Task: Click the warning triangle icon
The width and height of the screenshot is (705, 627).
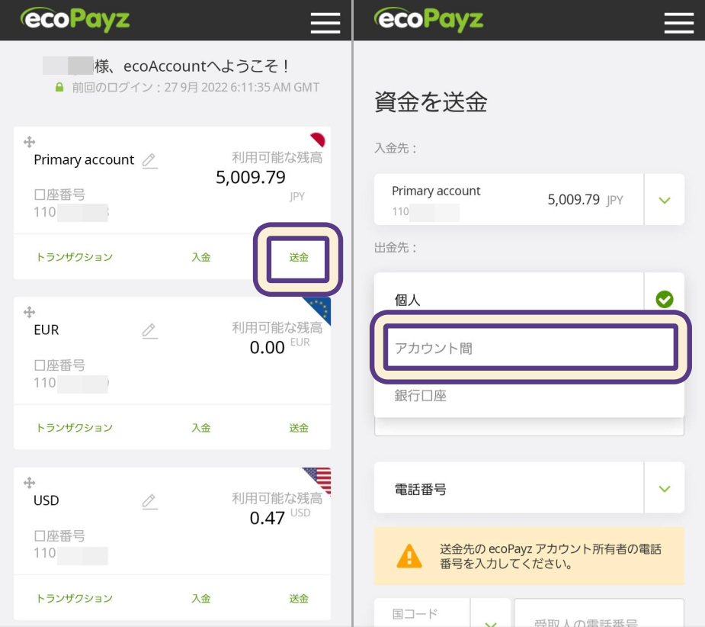Action: (x=409, y=556)
